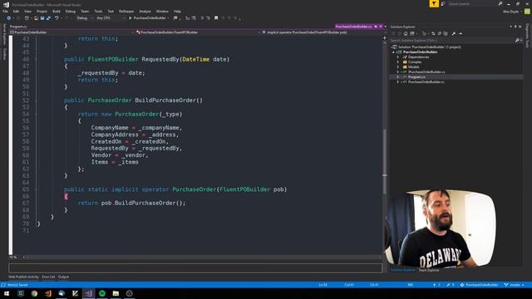Click the Solution Explorer Home icon

[406, 33]
